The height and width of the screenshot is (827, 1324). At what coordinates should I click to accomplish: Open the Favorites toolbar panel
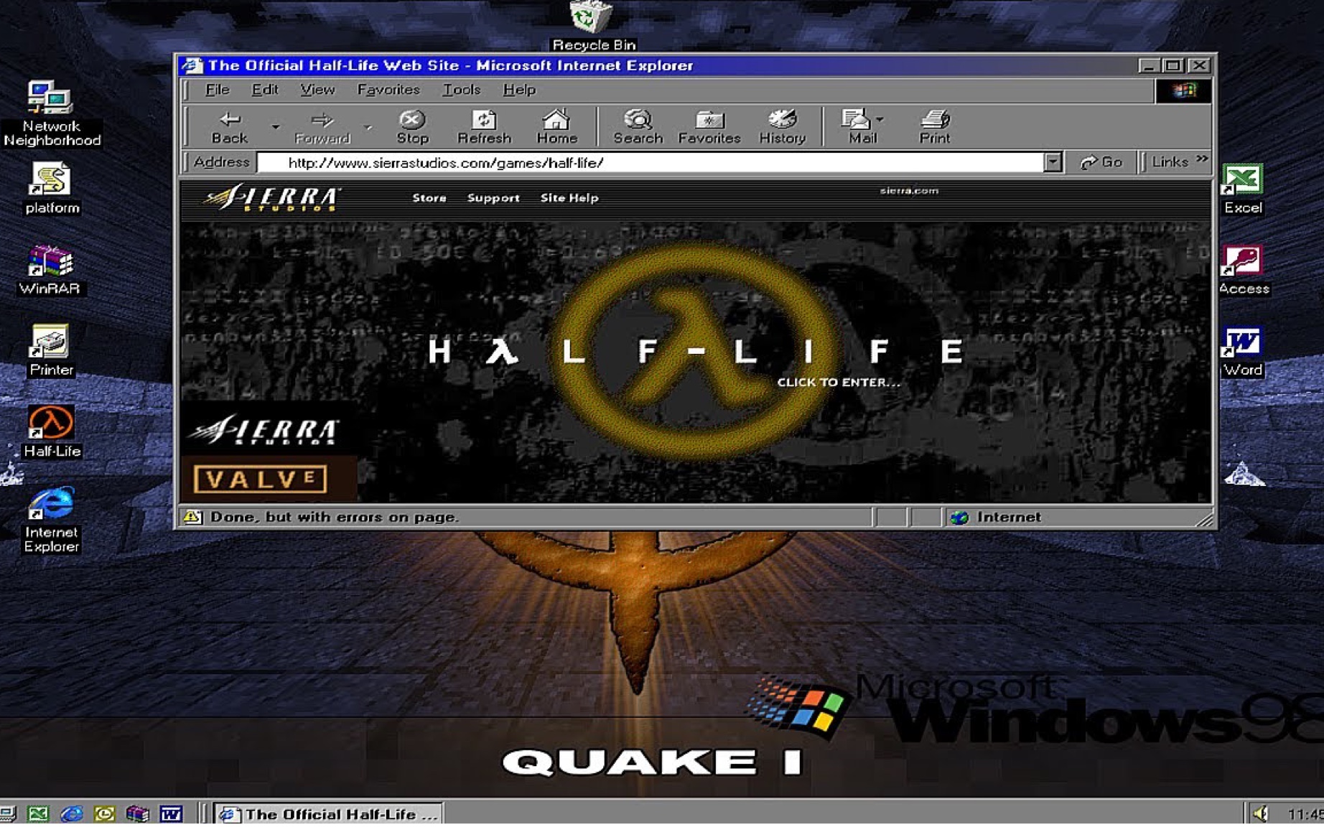pos(709,127)
